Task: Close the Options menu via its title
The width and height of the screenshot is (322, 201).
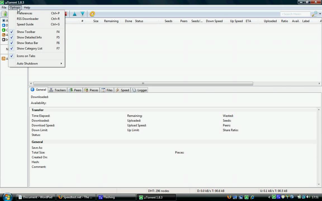Action: coord(15,8)
